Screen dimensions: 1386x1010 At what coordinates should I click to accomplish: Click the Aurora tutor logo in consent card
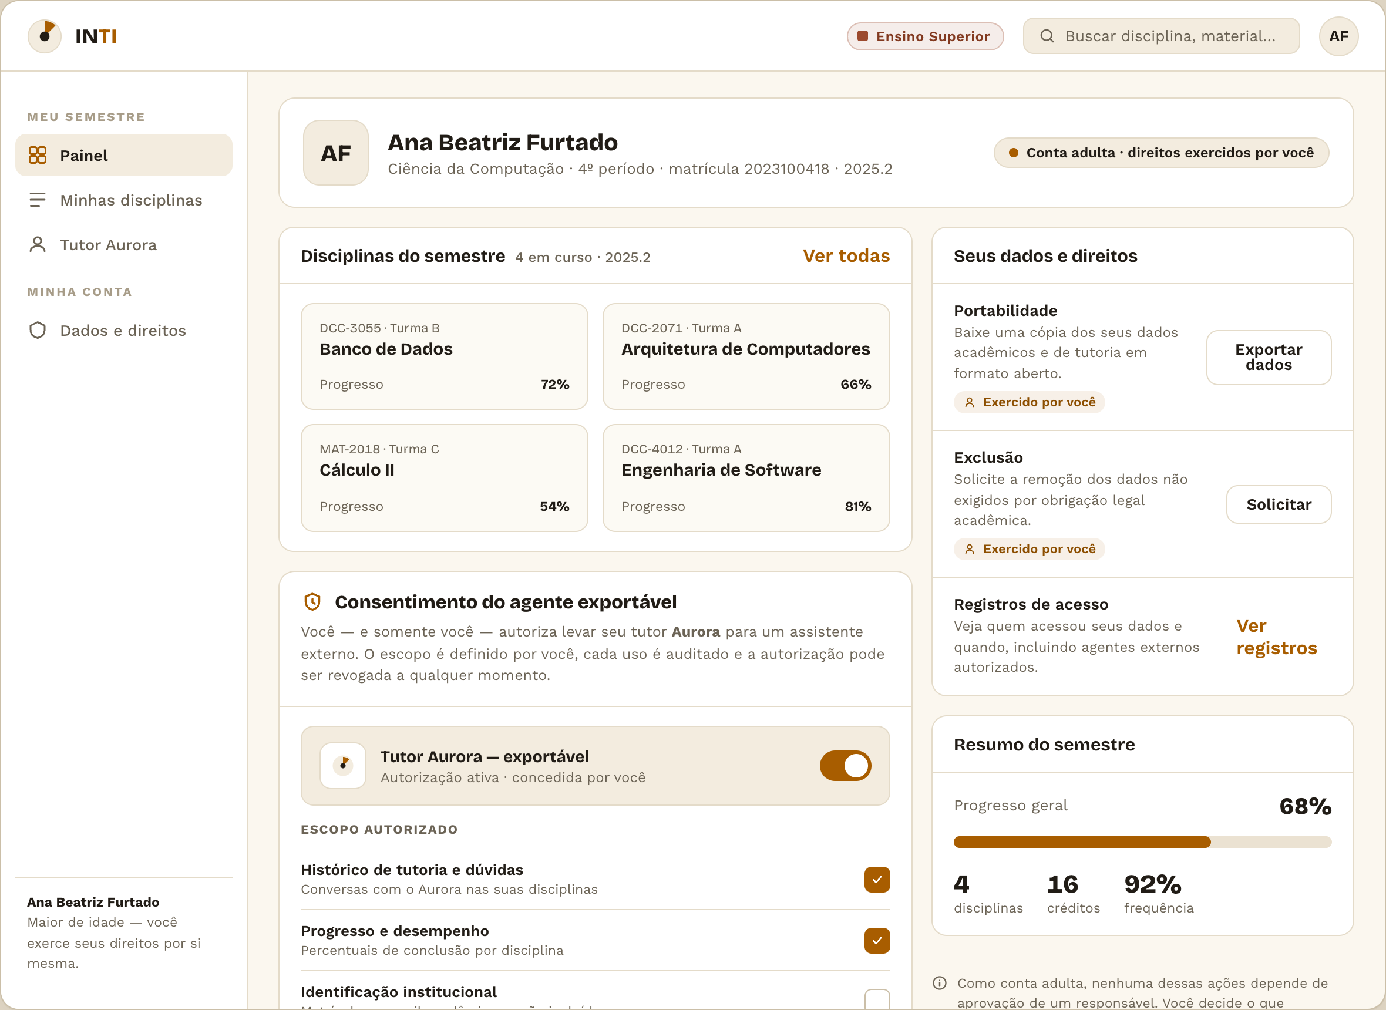click(343, 766)
